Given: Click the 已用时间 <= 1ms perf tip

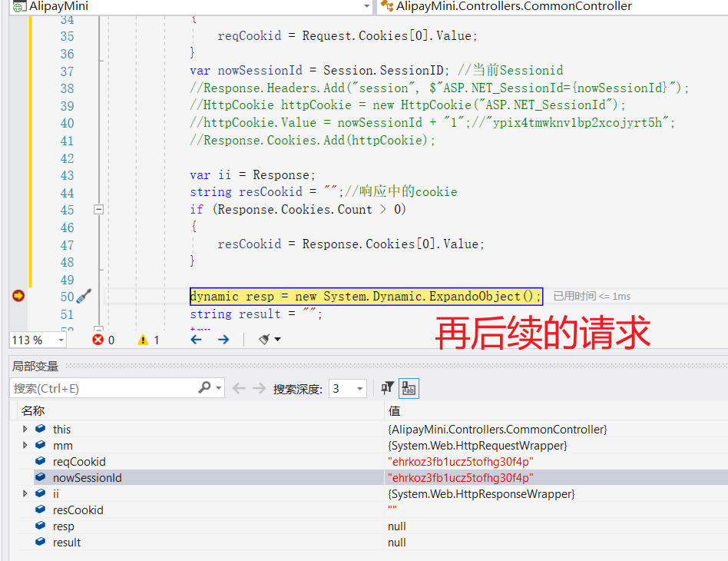Looking at the screenshot, I should pyautogui.click(x=592, y=296).
